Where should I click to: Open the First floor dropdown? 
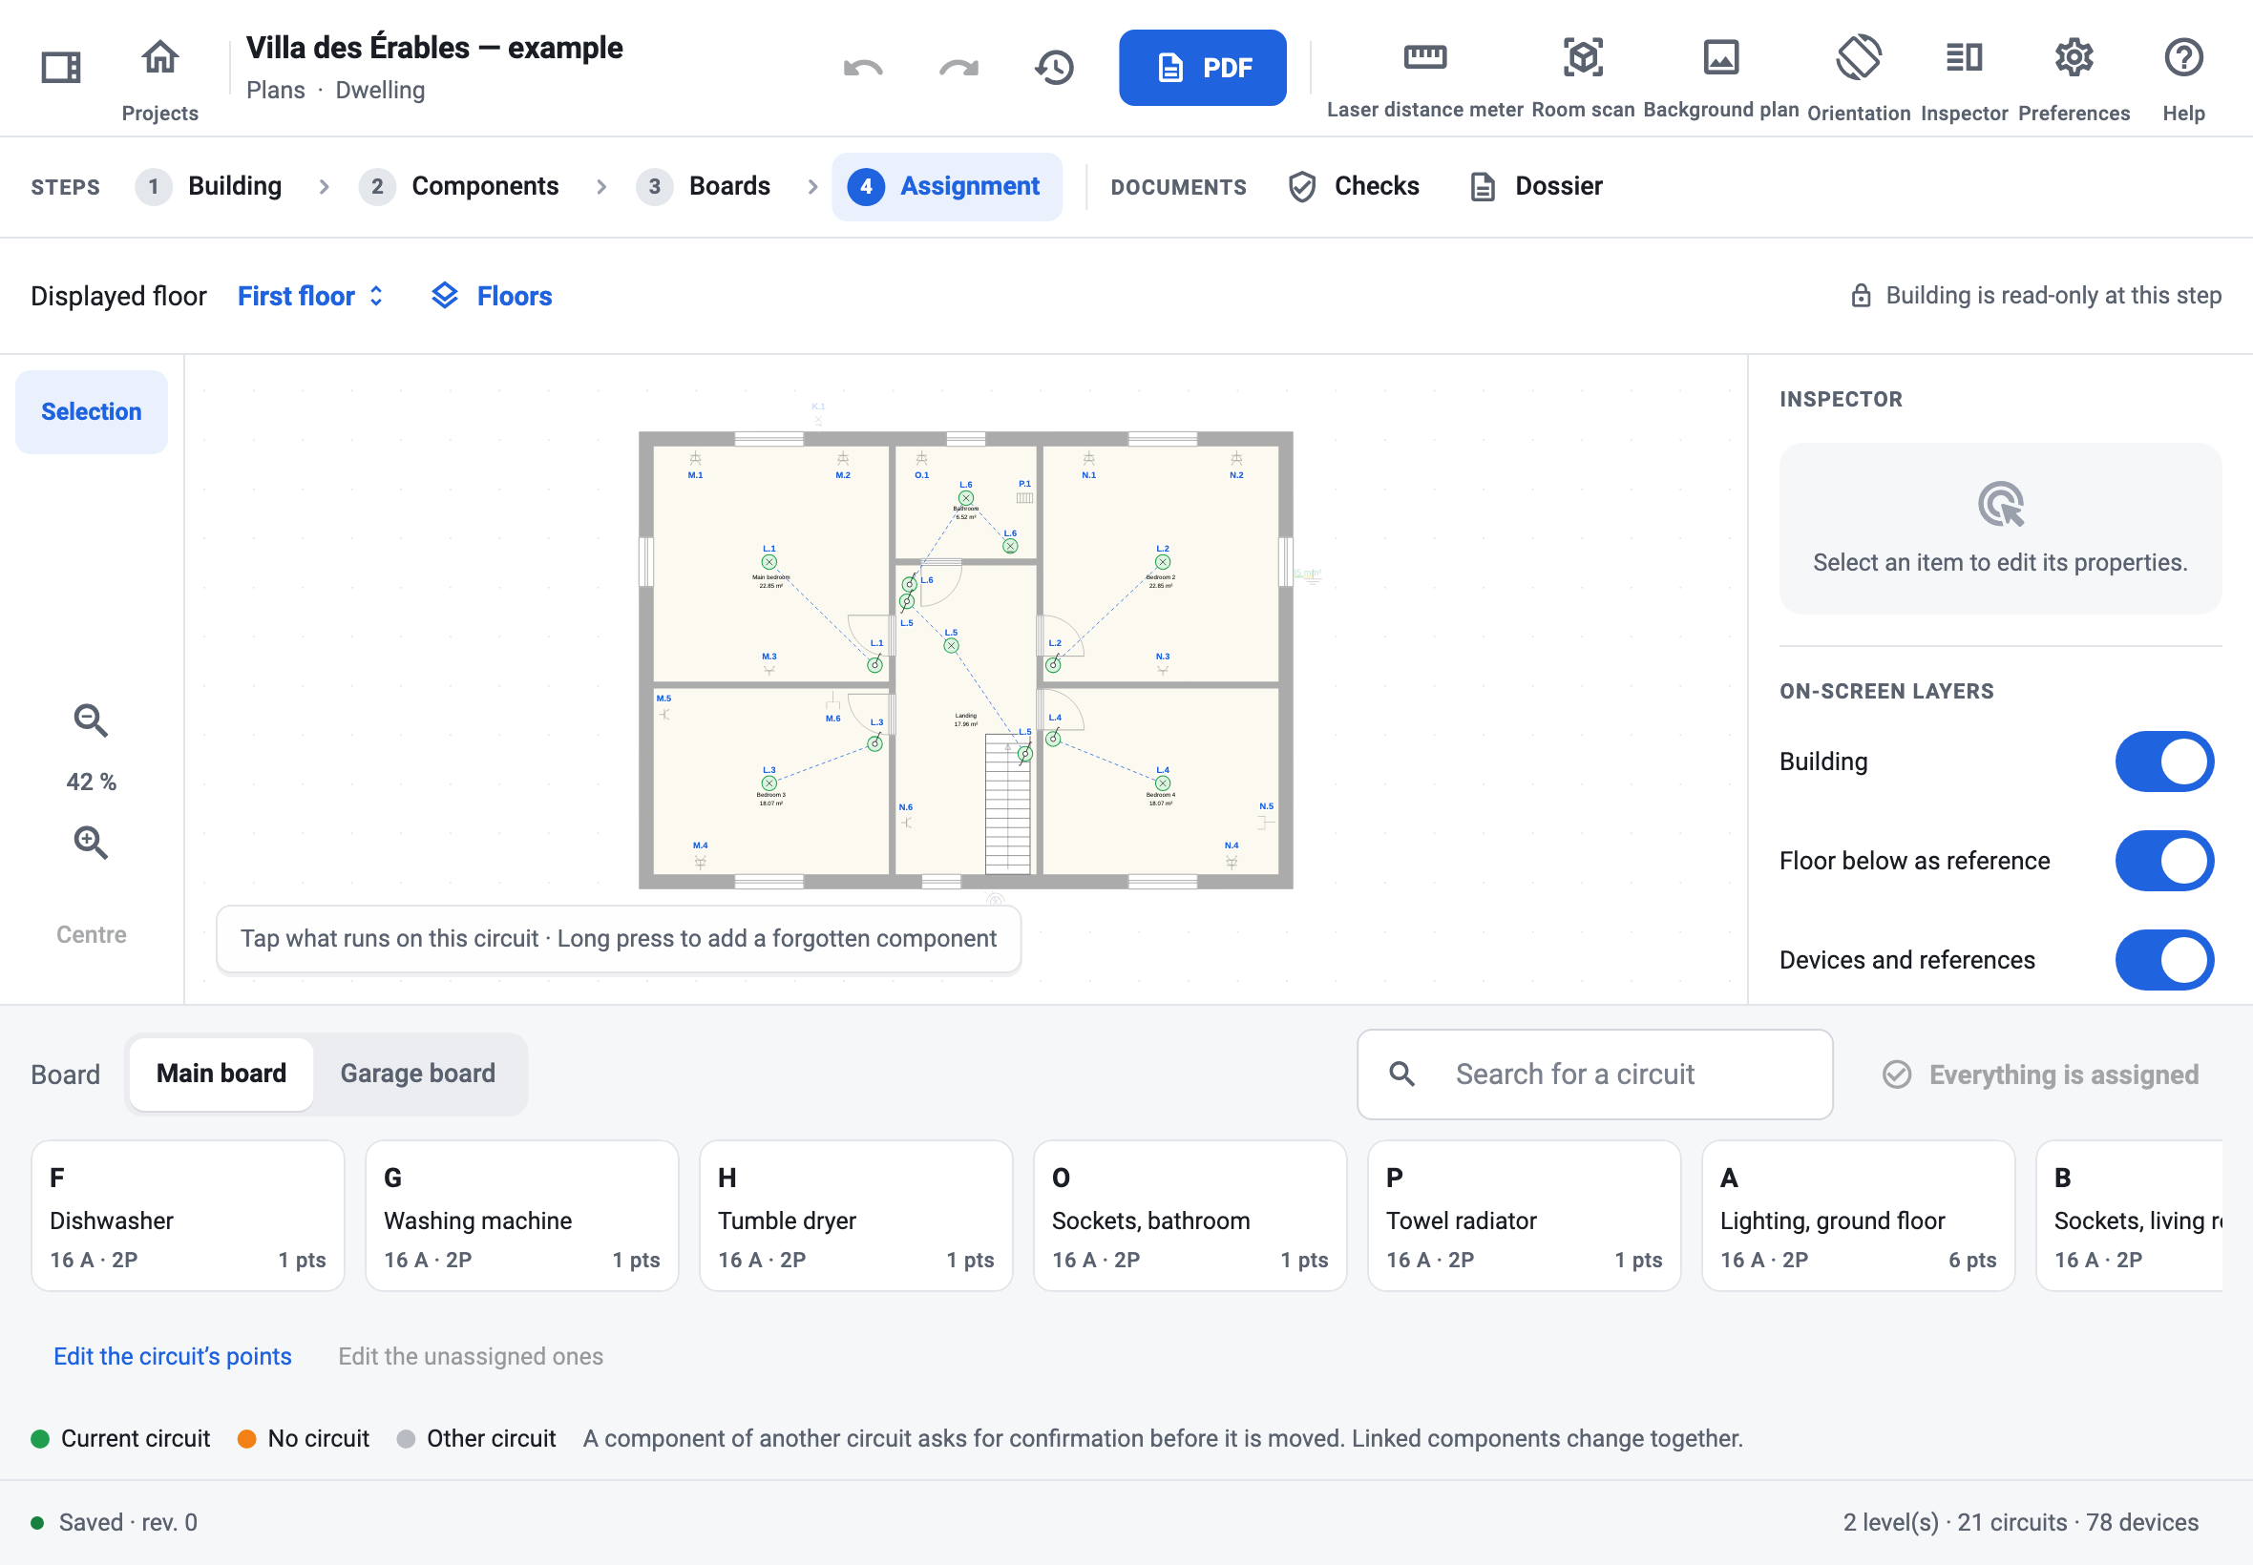click(x=311, y=296)
